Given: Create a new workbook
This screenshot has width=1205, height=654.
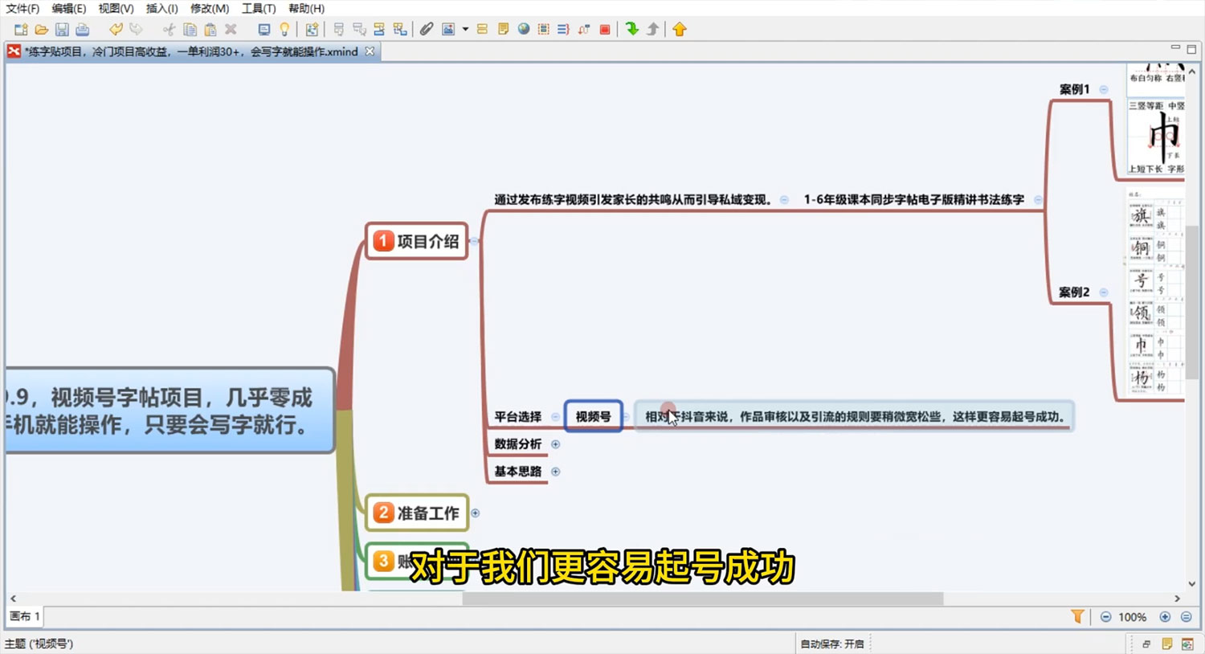Looking at the screenshot, I should point(19,30).
